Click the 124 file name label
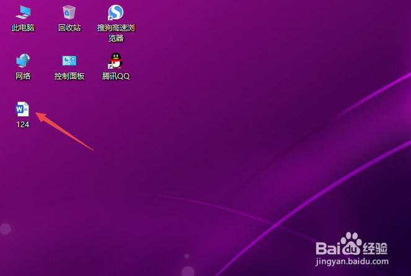Screen dimensions: 411x276 pos(23,125)
